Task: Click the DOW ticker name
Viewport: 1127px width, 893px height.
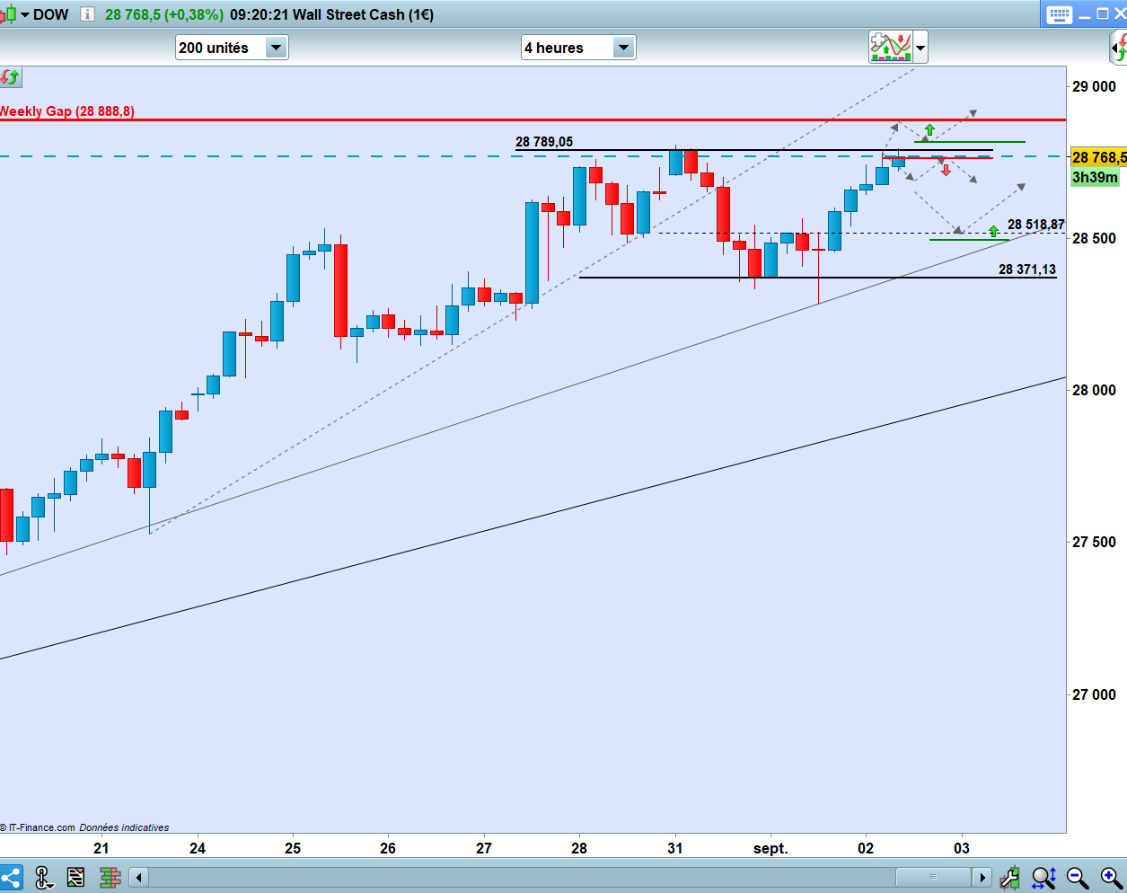Action: point(51,14)
